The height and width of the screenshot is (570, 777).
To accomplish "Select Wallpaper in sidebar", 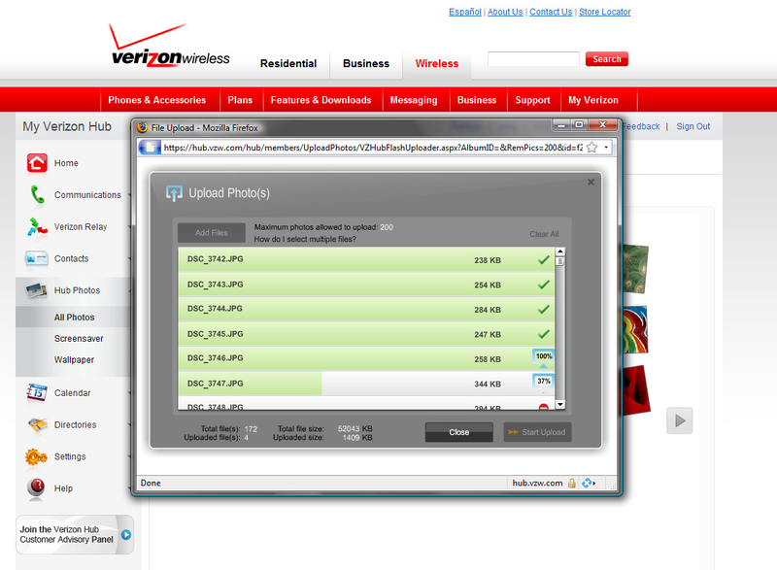I will point(74,360).
